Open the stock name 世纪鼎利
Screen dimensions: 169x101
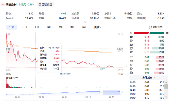point(11,4)
